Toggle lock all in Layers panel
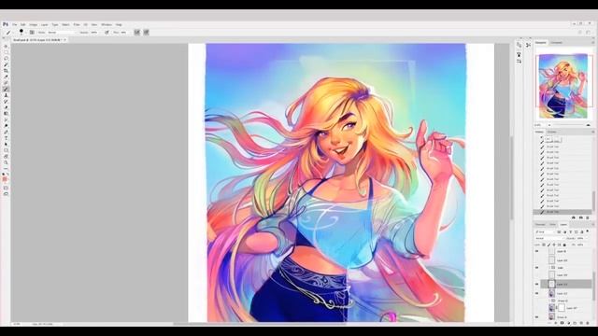This screenshot has width=598, height=336. pyautogui.click(x=564, y=245)
